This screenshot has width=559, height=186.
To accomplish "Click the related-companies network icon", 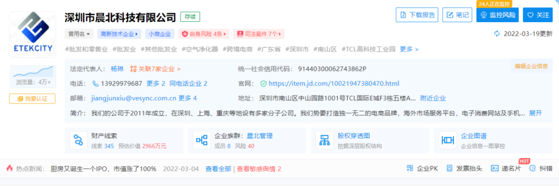I will pyautogui.click(x=134, y=69).
